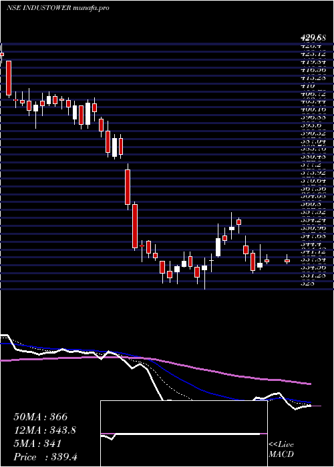Click the 429.68 top price label

pos(313,38)
